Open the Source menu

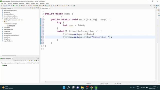[x=10, y=3]
